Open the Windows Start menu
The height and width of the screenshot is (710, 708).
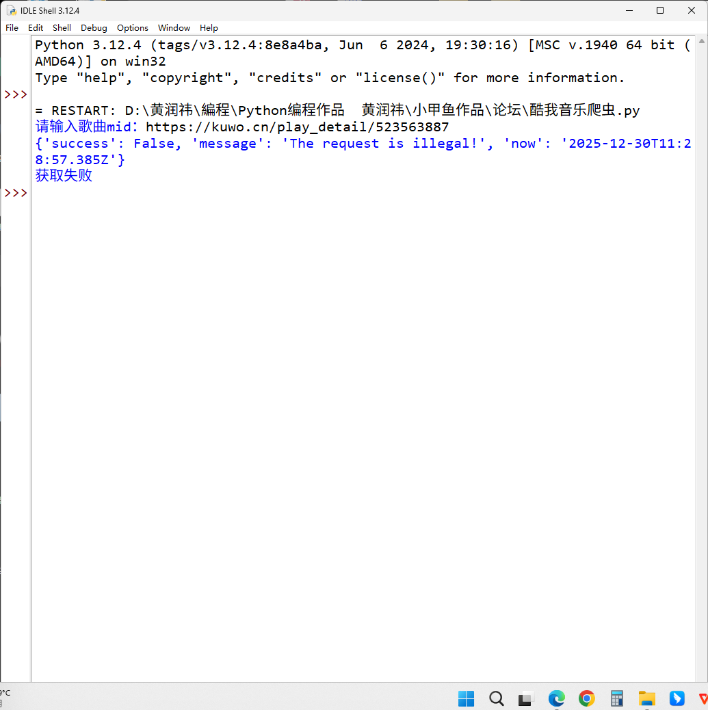pyautogui.click(x=466, y=698)
